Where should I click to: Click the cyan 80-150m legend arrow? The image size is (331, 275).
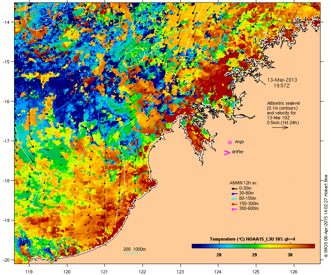click(x=235, y=199)
